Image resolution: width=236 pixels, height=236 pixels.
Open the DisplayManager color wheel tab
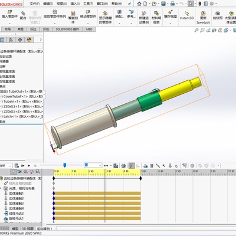point(29,40)
